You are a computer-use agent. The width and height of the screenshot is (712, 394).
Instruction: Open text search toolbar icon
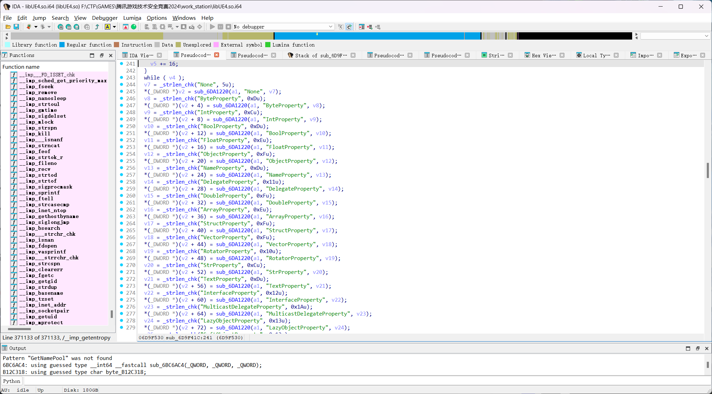click(68, 27)
